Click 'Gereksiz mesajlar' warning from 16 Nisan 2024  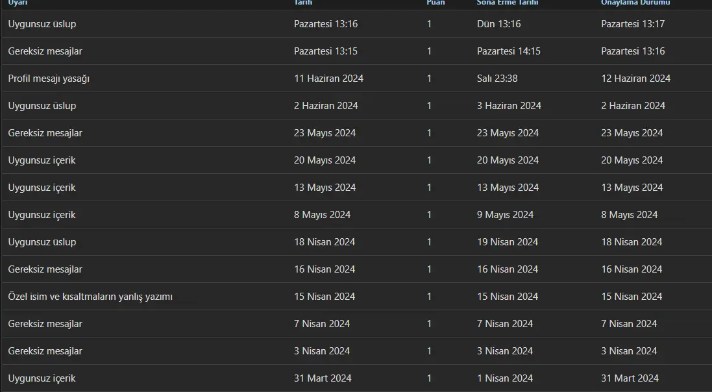click(x=45, y=269)
